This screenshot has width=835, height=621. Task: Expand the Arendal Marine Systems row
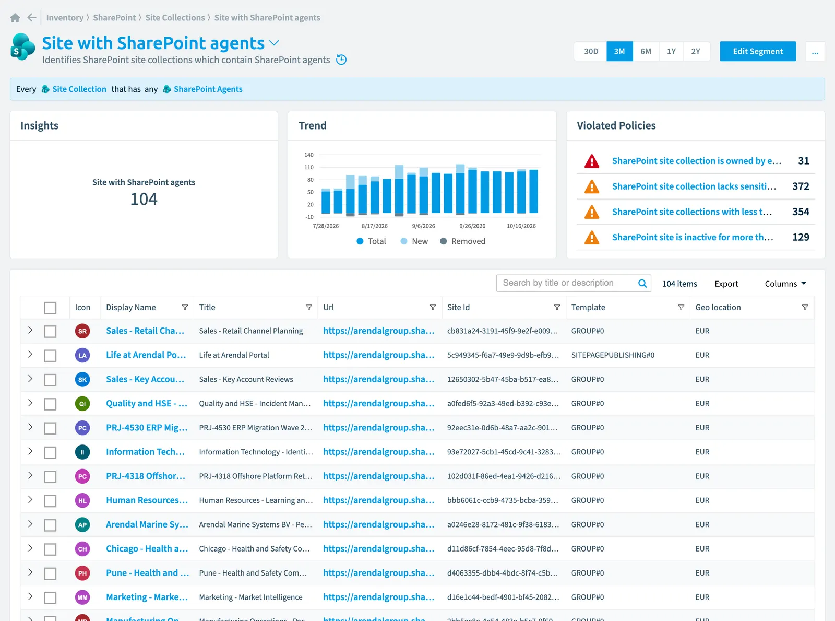coord(30,524)
